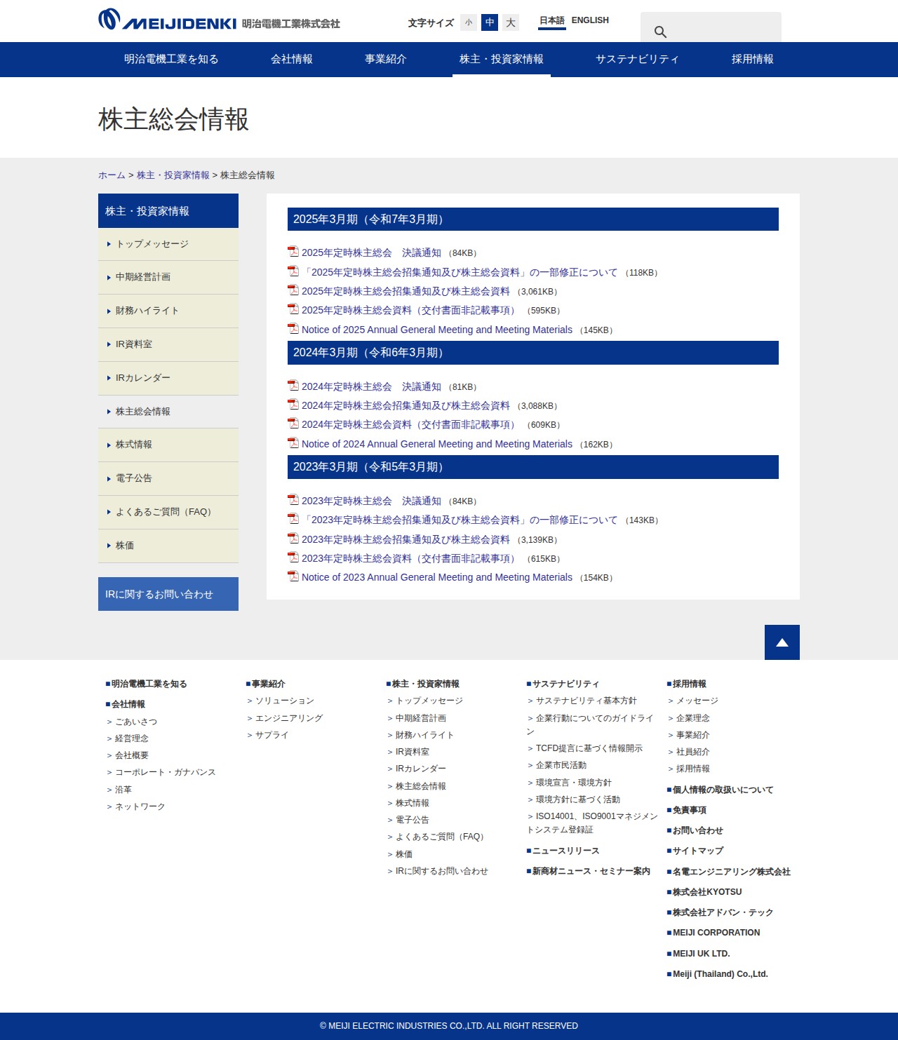Screen dimensions: 898x1040
Task: Open IRカレンダー in the sidebar
Action: click(168, 378)
